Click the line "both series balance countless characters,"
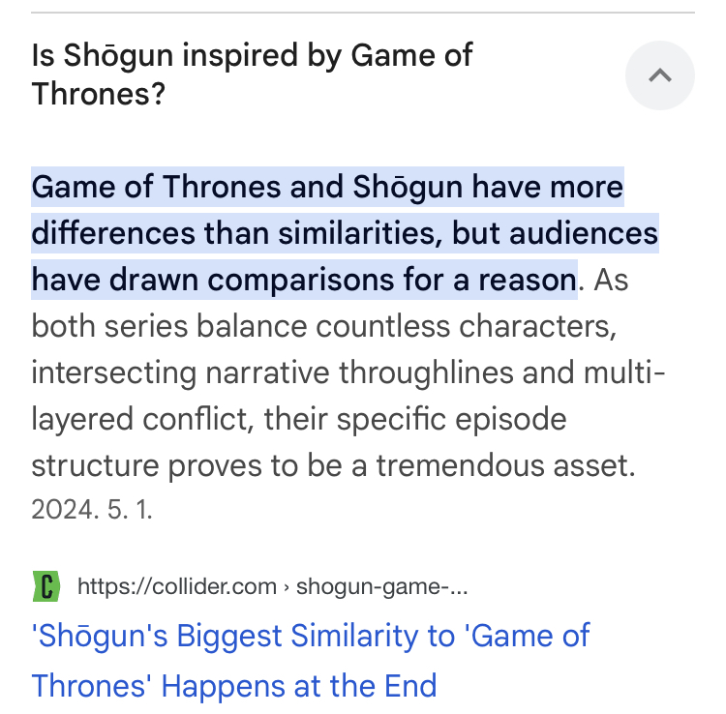 (x=324, y=326)
